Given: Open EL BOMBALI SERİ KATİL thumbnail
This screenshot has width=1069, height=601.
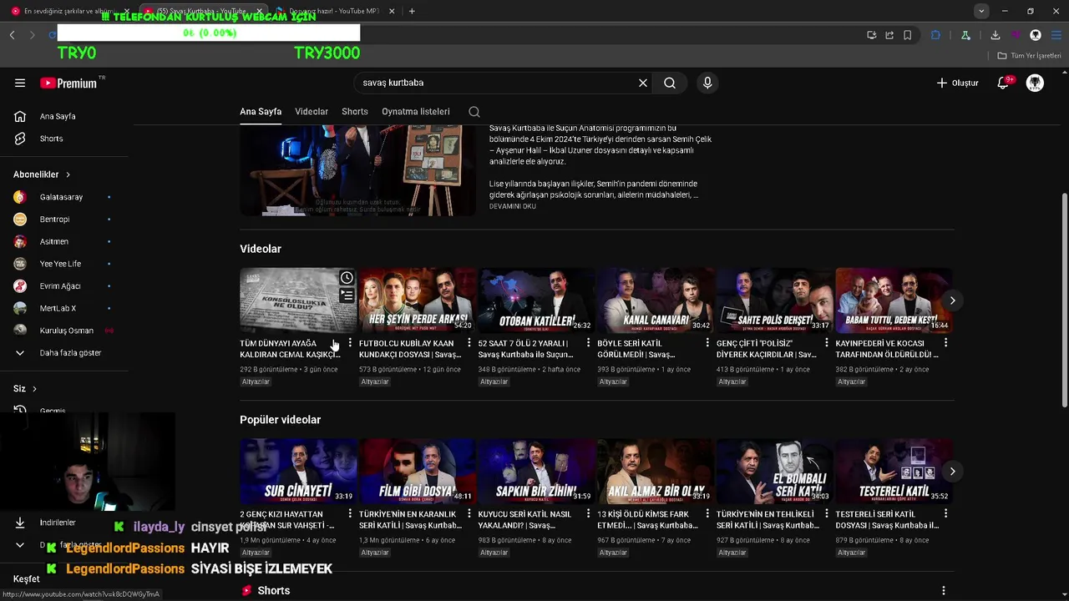Looking at the screenshot, I should click(774, 472).
